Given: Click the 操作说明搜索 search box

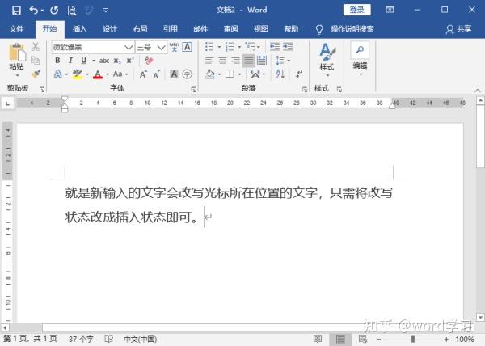Looking at the screenshot, I should [x=352, y=29].
